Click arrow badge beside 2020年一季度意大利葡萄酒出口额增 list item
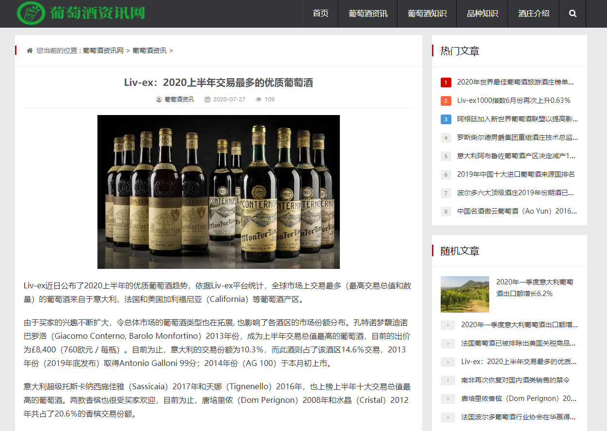The image size is (607, 431). pos(448,325)
